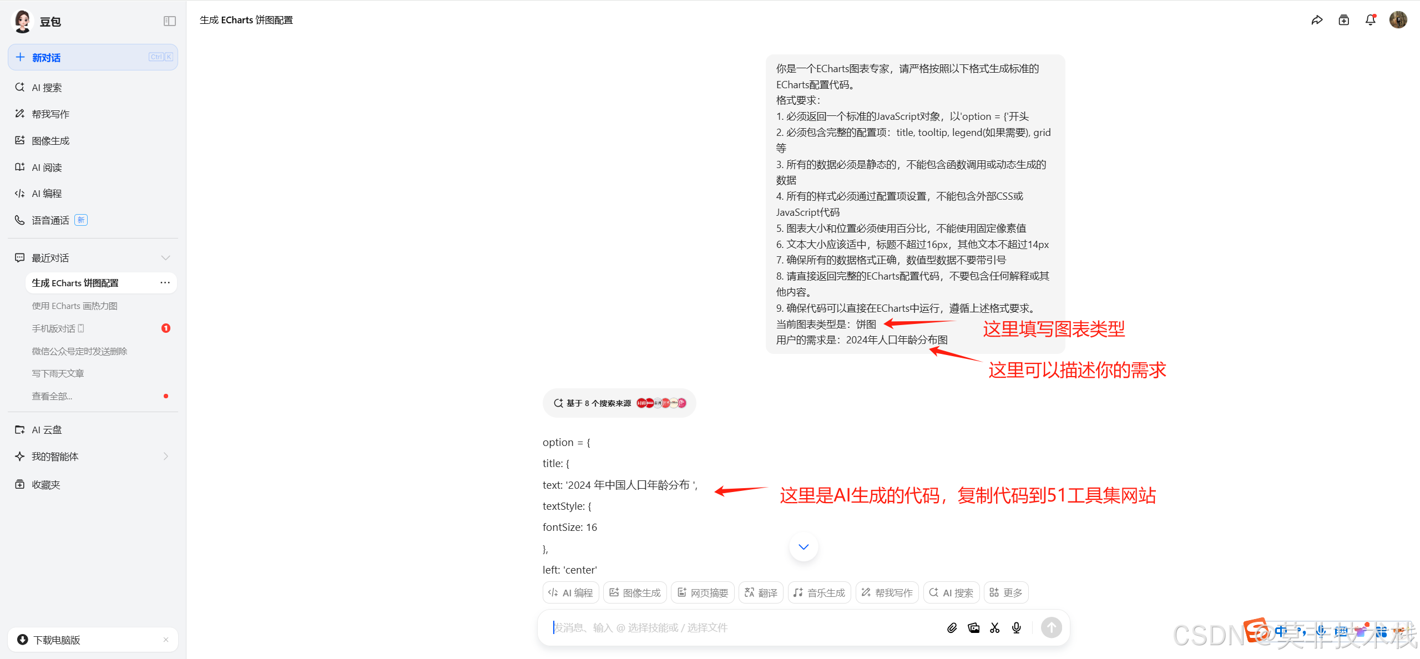Screen dimensions: 1420x659
Task: Open the 更多 skills menu
Action: pos(1005,592)
